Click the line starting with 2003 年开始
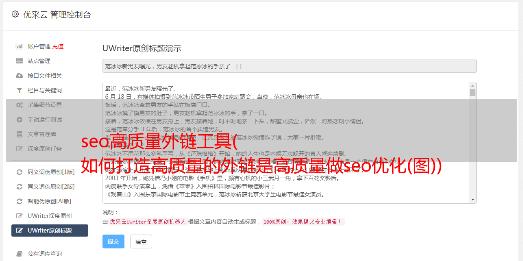The width and height of the screenshot is (523, 261). pos(222,178)
